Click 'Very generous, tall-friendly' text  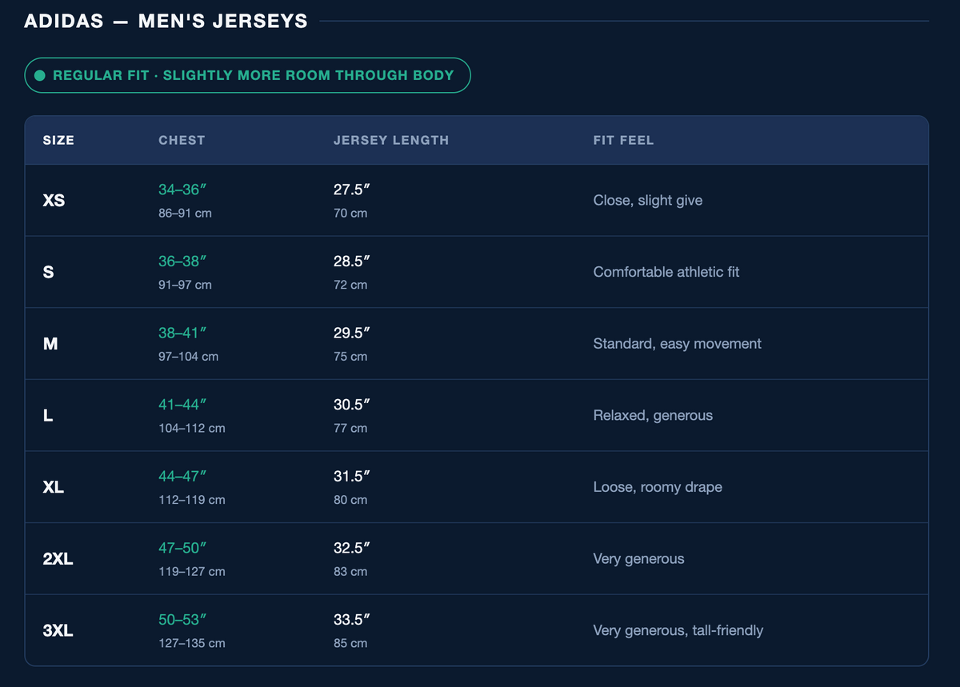coord(678,630)
